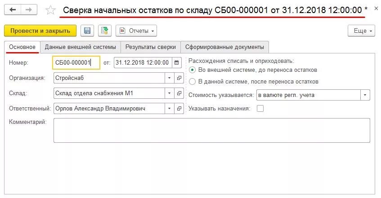Open the Отчеты dropdown menu

pyautogui.click(x=136, y=31)
